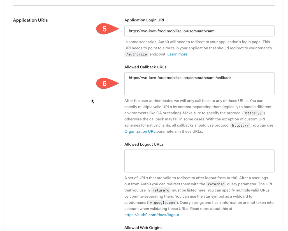The height and width of the screenshot is (231, 288).
Task: Click the Allowed Logout URLs label
Action: click(144, 144)
